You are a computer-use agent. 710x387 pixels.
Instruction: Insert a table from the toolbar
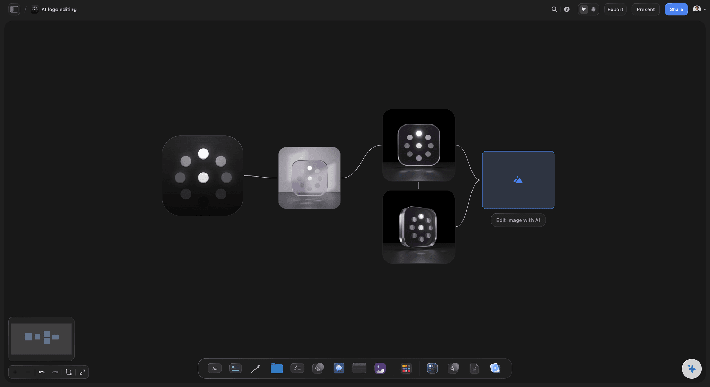[359, 368]
